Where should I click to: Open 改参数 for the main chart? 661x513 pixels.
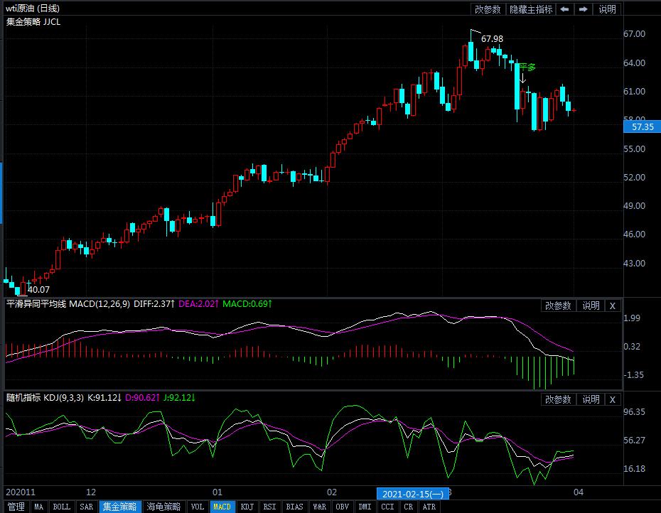(x=488, y=9)
